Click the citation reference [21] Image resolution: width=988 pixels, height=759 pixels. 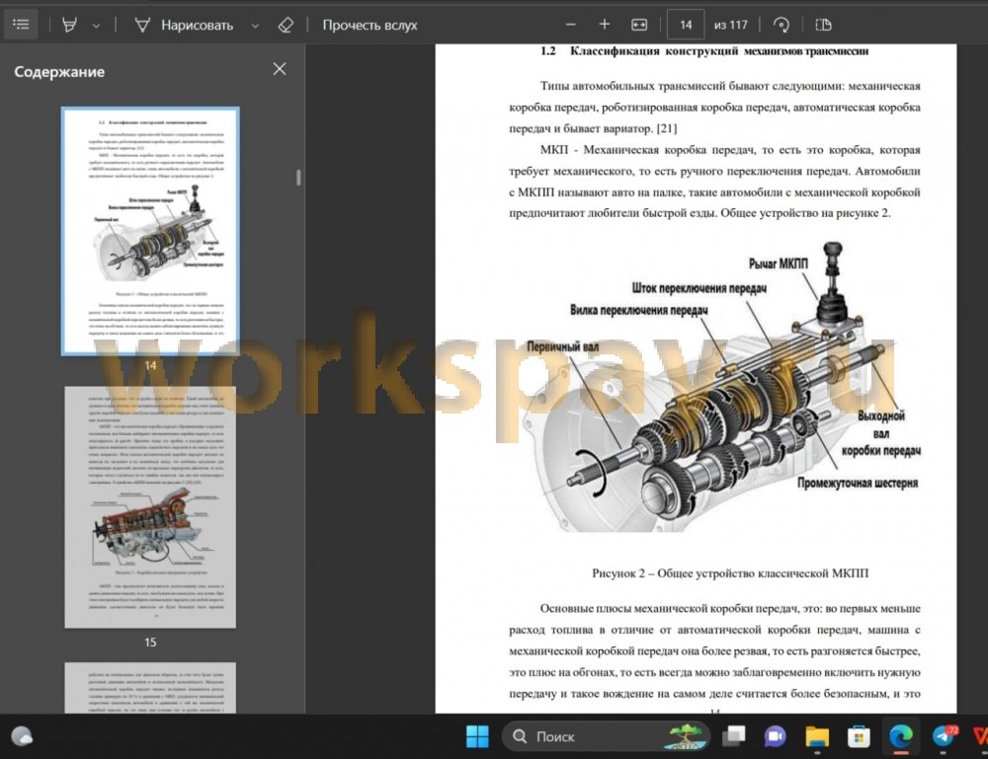[667, 128]
